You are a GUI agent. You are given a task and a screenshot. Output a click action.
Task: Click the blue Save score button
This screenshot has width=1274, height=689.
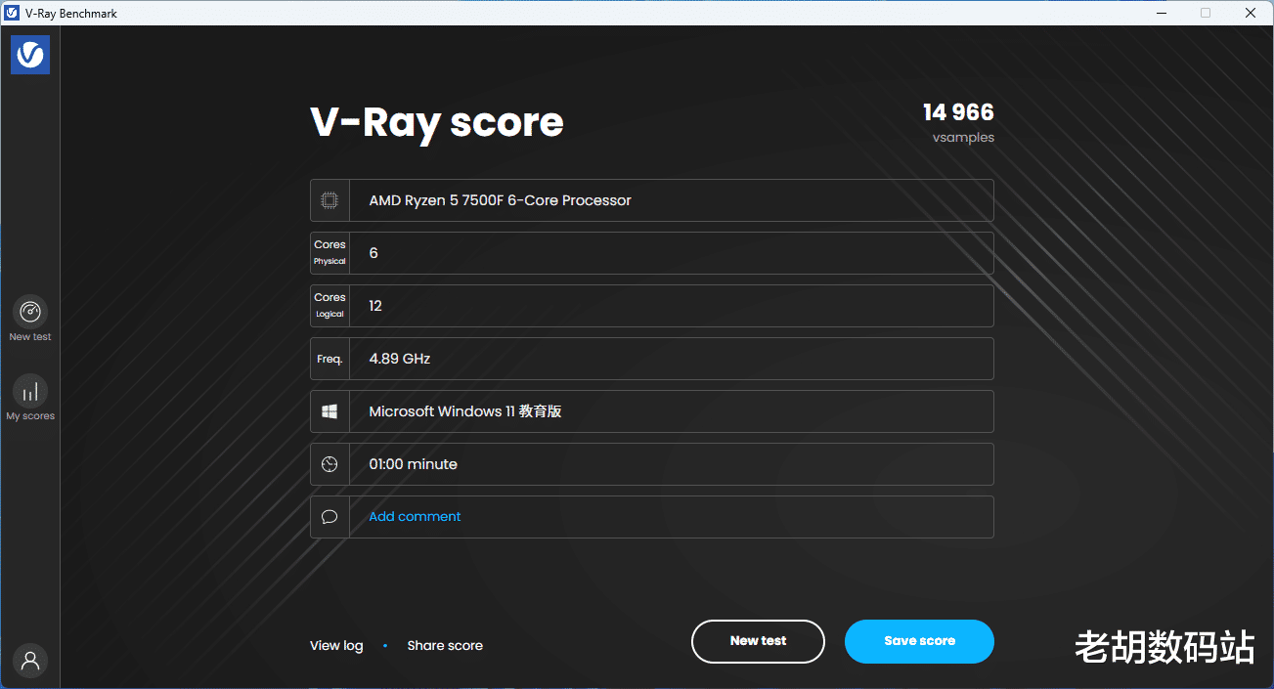pyautogui.click(x=919, y=641)
